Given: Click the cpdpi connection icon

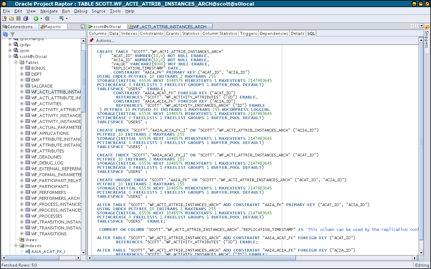Looking at the screenshot, I should [x=16, y=45].
